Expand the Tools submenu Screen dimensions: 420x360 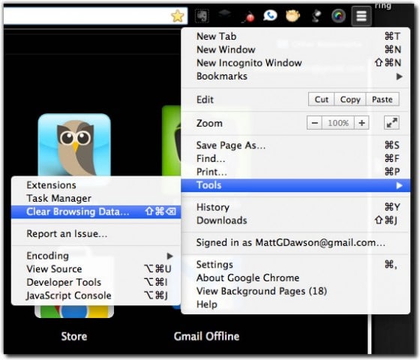295,185
